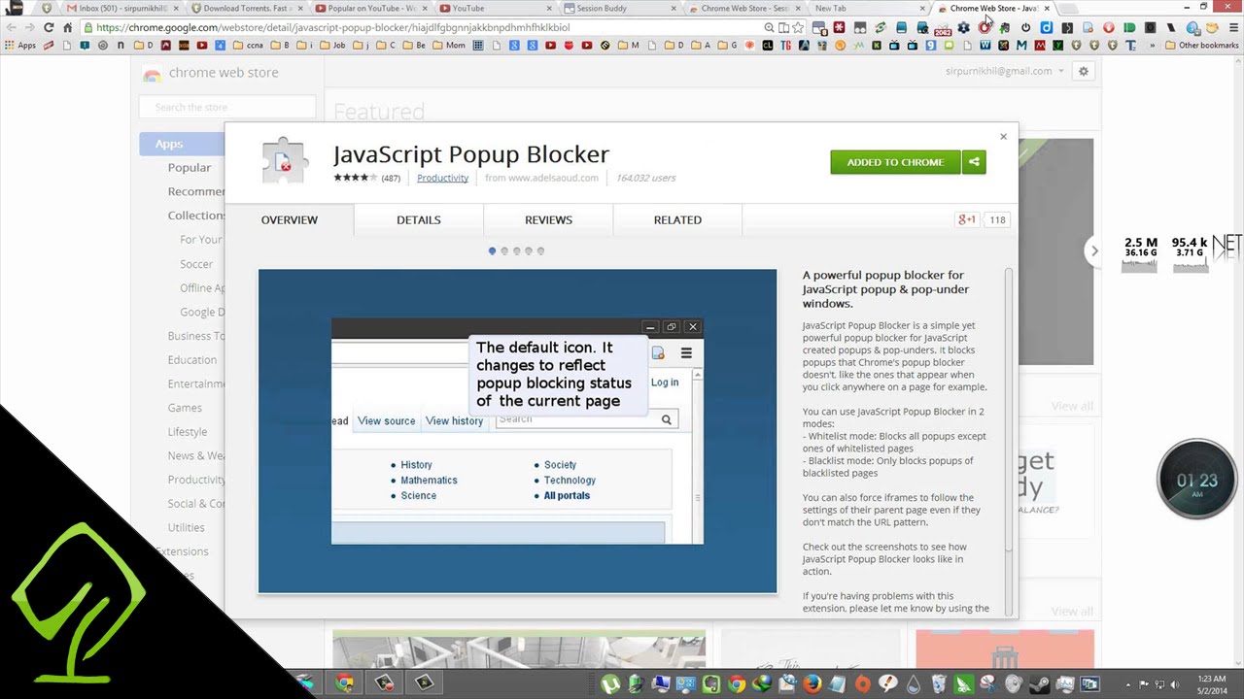Viewport: 1244px width, 699px height.
Task: Click the Chrome address bar URL
Action: (333, 27)
